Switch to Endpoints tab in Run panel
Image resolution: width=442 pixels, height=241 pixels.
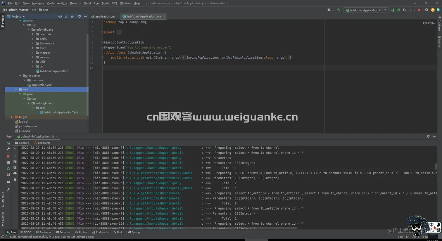point(42,143)
